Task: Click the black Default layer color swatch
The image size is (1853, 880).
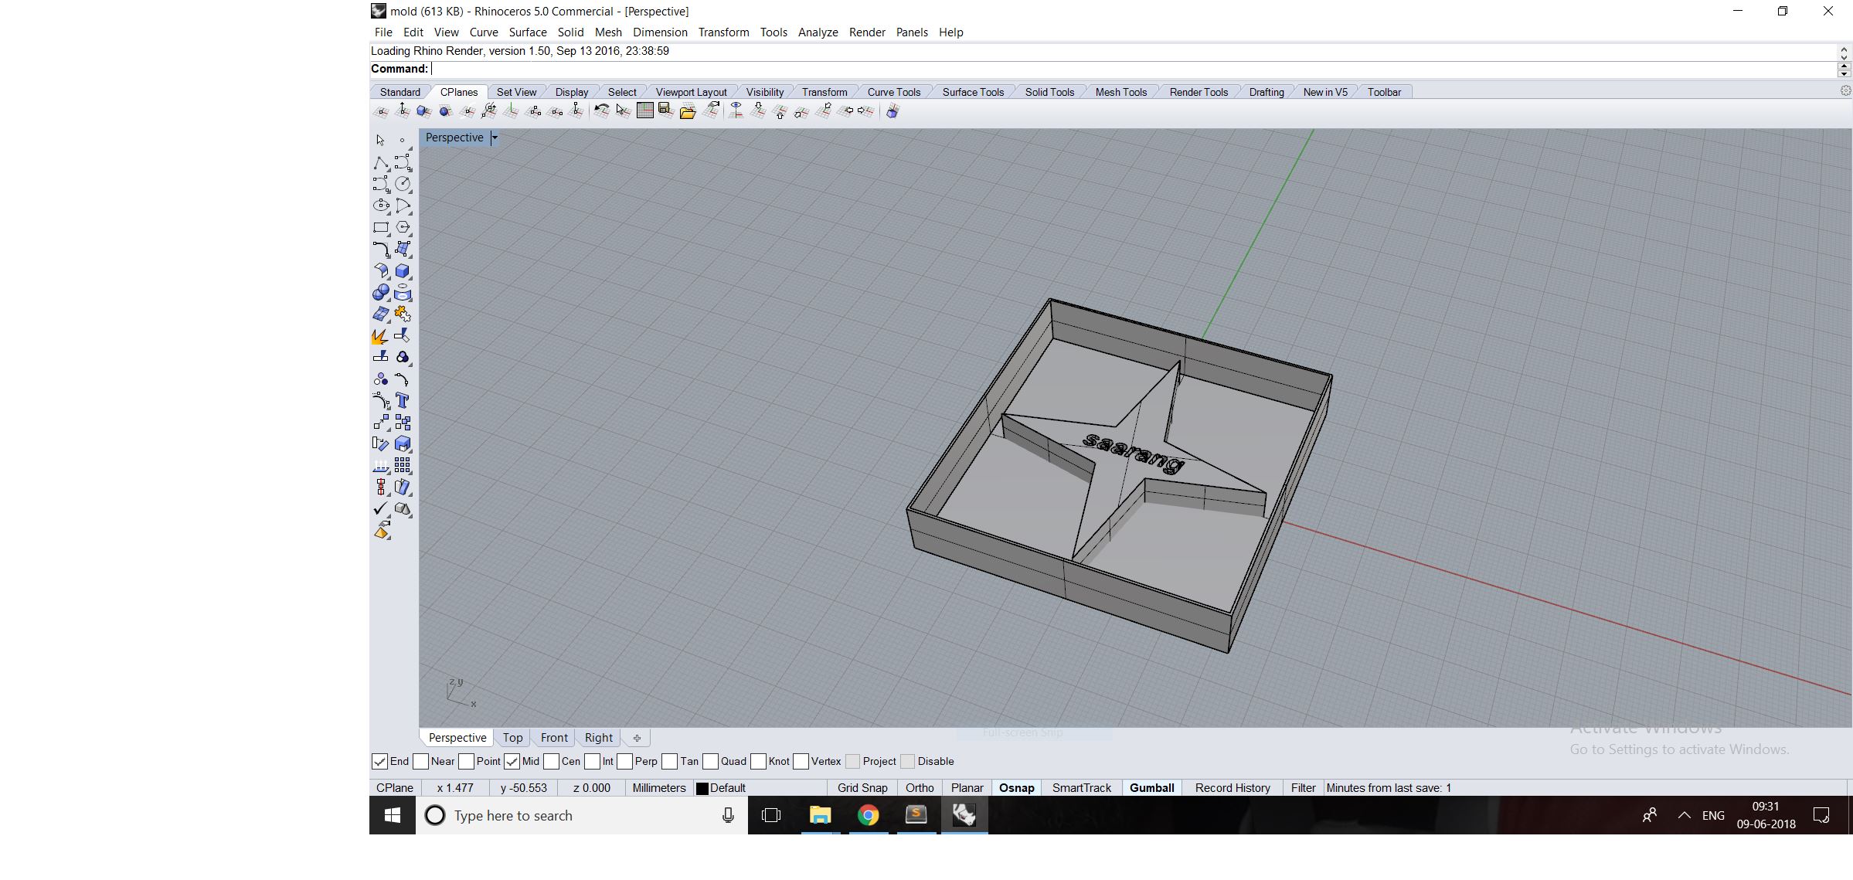Action: 702,789
